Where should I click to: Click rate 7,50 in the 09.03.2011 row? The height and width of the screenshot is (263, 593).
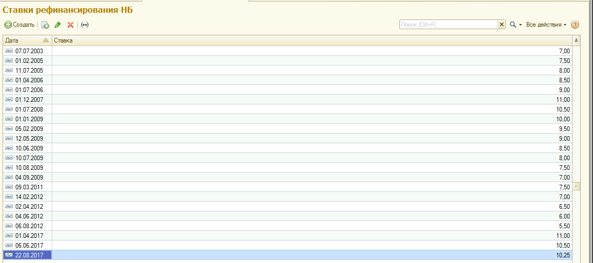565,187
